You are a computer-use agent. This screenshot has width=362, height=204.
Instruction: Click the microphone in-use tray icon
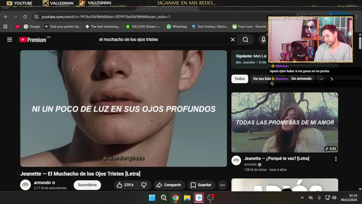coord(319,198)
